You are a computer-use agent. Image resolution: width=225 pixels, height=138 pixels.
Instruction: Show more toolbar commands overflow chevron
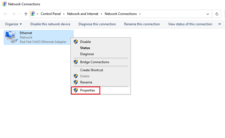point(220,24)
